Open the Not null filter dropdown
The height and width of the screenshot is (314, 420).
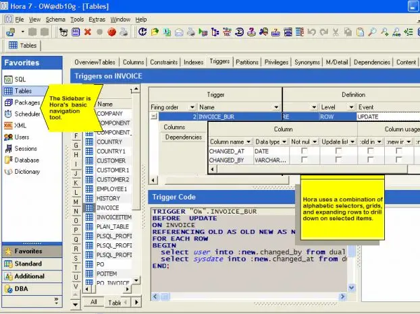(315, 142)
